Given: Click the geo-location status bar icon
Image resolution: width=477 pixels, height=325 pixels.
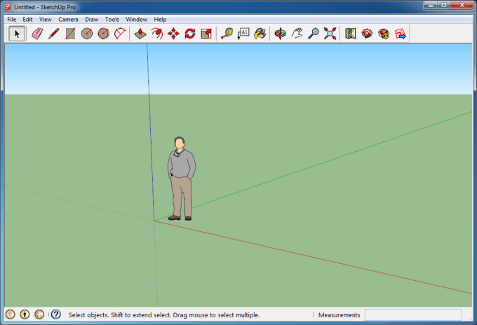Looking at the screenshot, I should coord(11,314).
